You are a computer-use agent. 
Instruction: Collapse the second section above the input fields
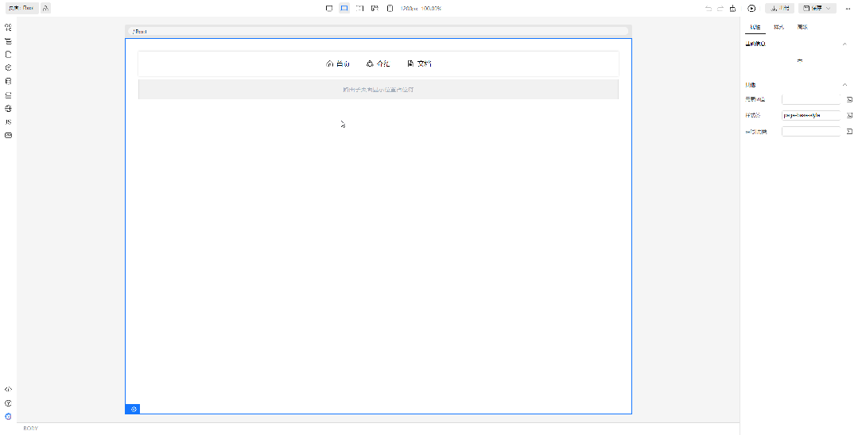click(844, 85)
